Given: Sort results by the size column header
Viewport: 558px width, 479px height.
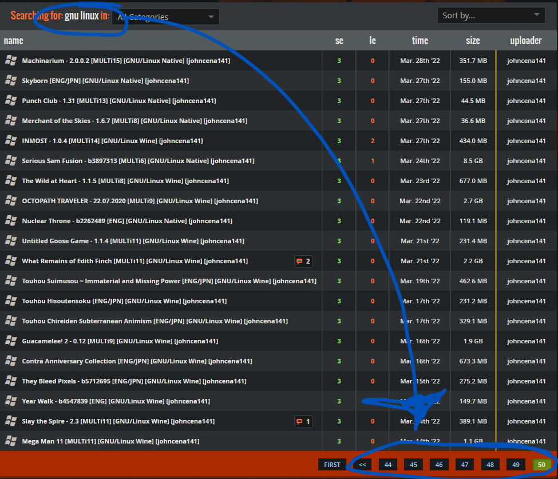Looking at the screenshot, I should click(x=473, y=41).
